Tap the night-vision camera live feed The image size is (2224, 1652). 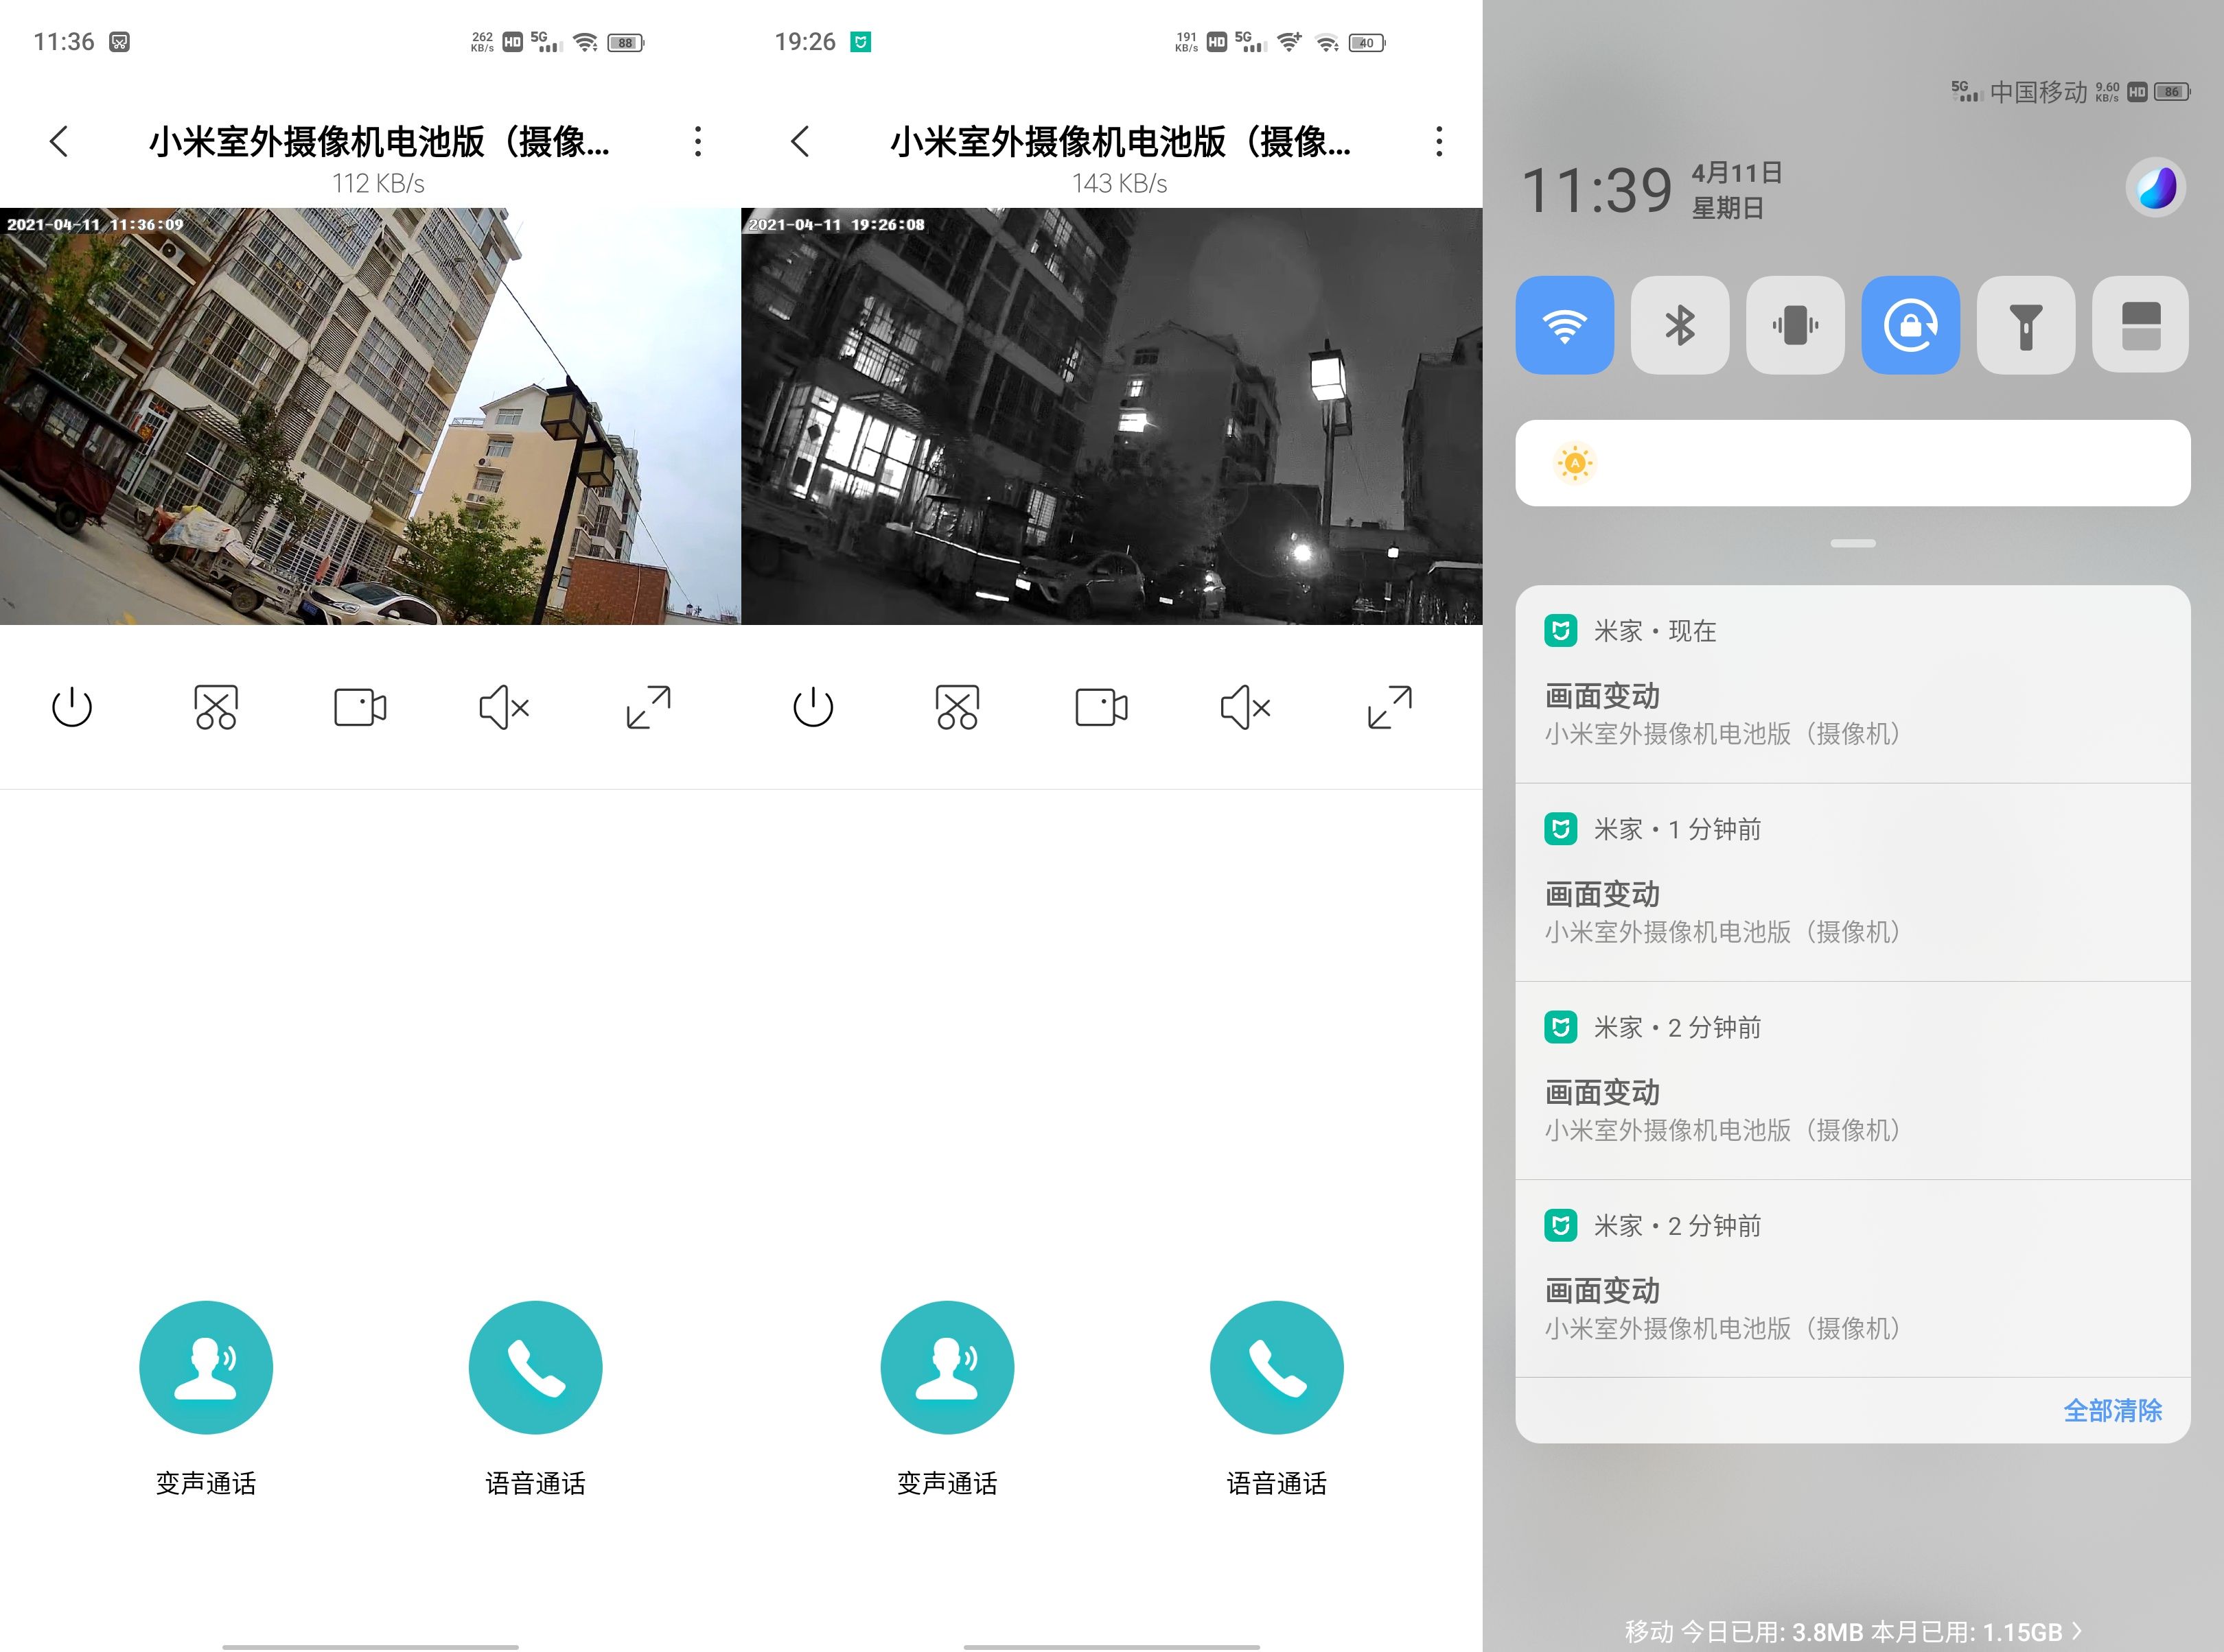1111,416
